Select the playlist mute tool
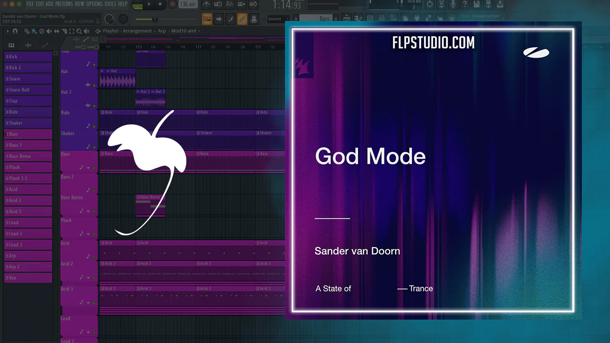 (x=49, y=31)
